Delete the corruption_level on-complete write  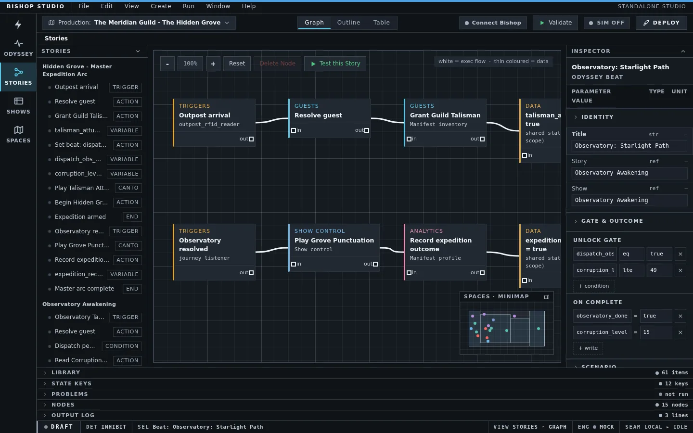point(680,332)
